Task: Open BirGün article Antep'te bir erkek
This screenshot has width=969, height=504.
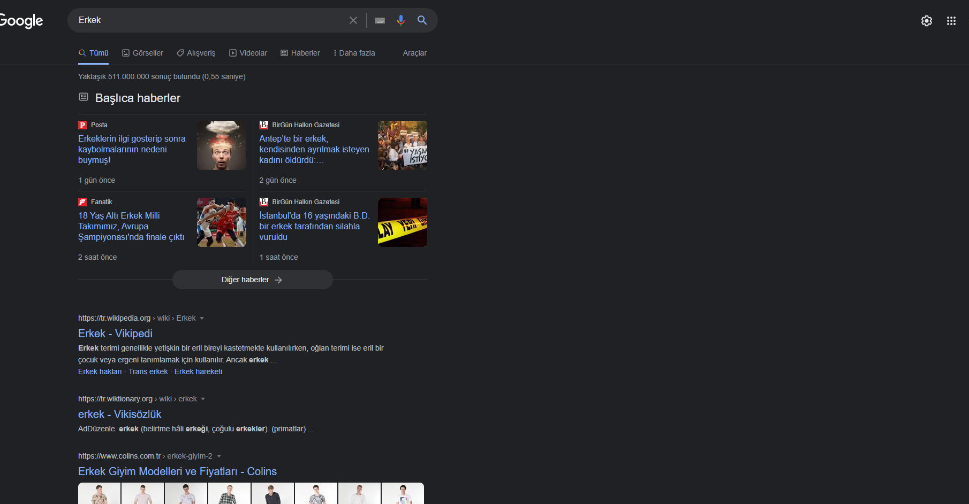Action: pyautogui.click(x=314, y=149)
